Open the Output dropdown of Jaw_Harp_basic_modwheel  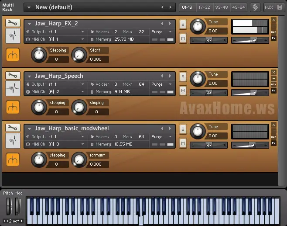pyautogui.click(x=82, y=137)
